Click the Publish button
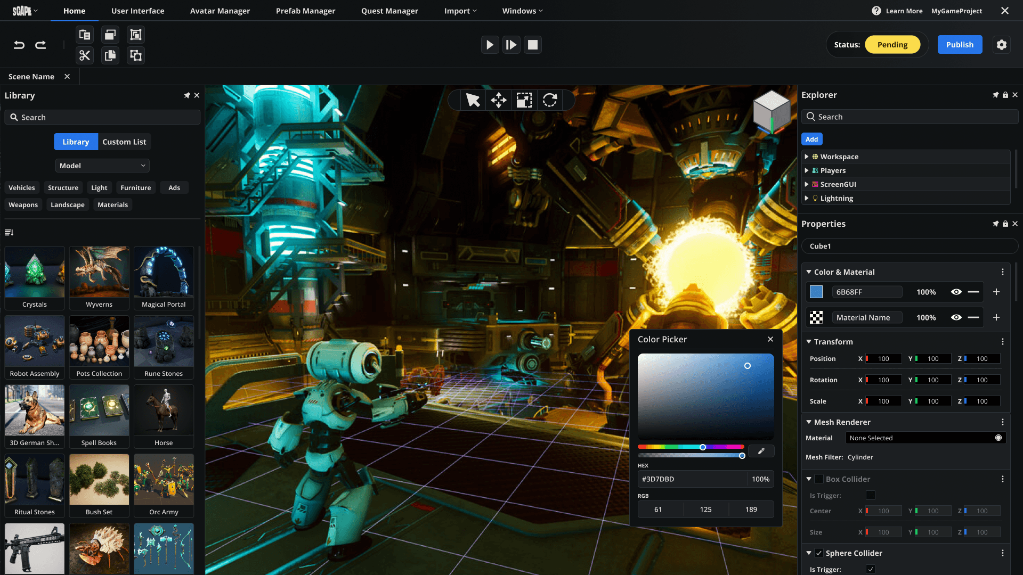Screen dimensions: 1023x575 click(960, 45)
